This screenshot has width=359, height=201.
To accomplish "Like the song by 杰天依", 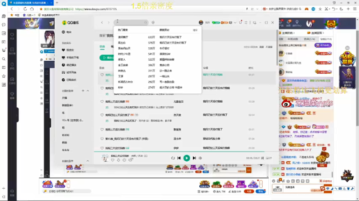I will [102, 115].
